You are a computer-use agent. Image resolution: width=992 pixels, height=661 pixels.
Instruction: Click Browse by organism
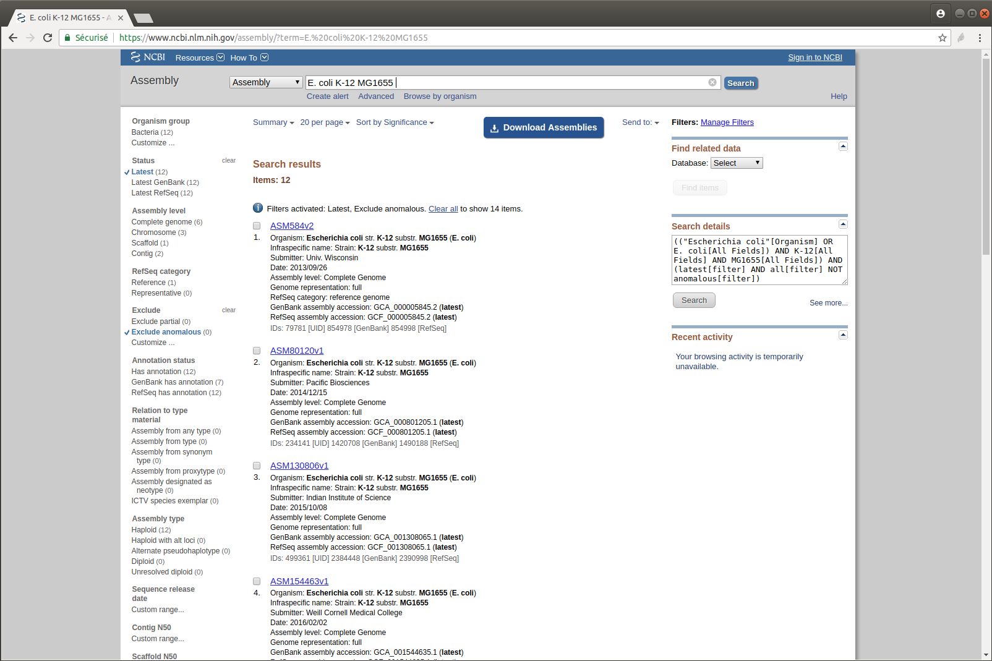click(440, 96)
